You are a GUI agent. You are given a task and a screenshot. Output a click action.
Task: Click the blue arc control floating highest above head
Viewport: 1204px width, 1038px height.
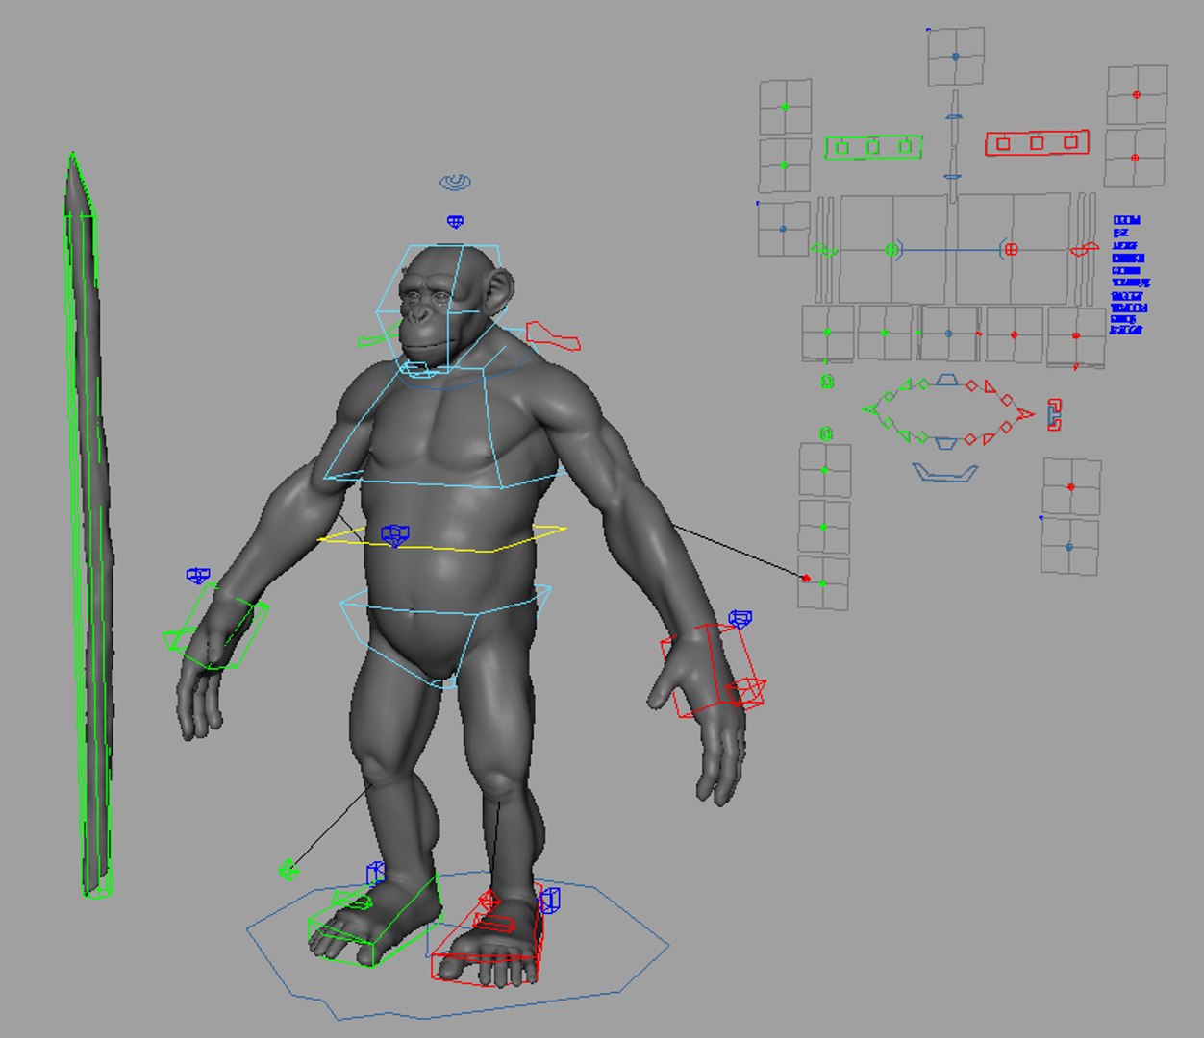tap(456, 182)
